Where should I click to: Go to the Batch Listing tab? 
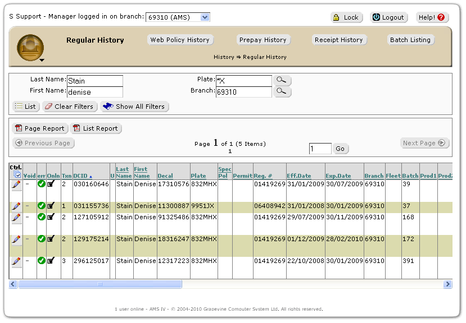(x=410, y=40)
